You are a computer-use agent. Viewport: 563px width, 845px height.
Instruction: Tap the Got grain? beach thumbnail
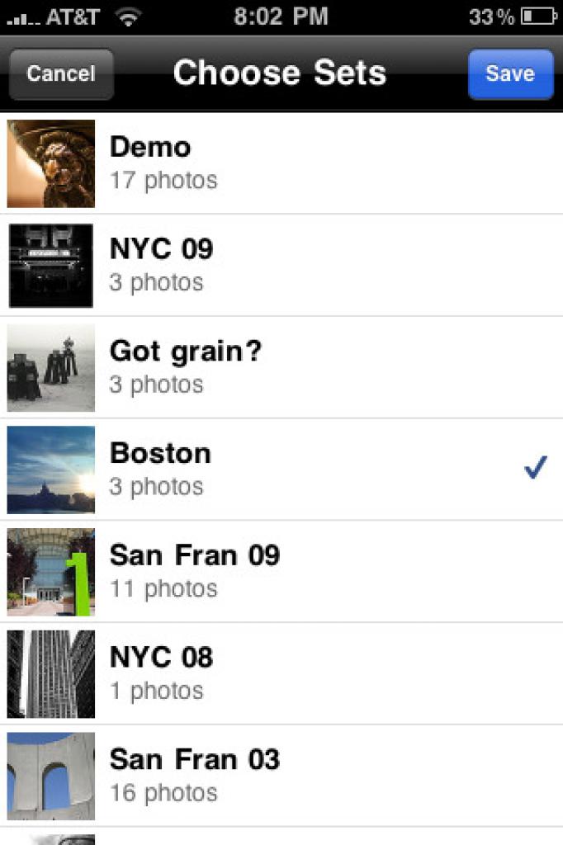tap(50, 367)
